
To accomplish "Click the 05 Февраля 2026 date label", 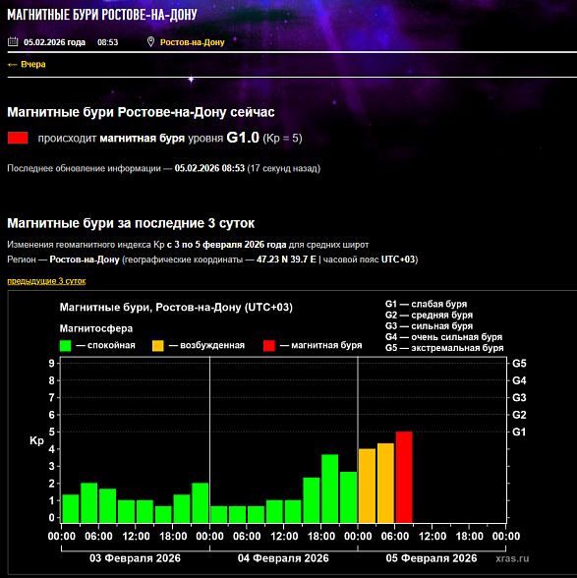I will pyautogui.click(x=432, y=558).
